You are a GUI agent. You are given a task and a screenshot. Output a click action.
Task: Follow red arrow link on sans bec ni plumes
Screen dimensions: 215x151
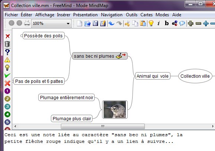tap(124, 55)
